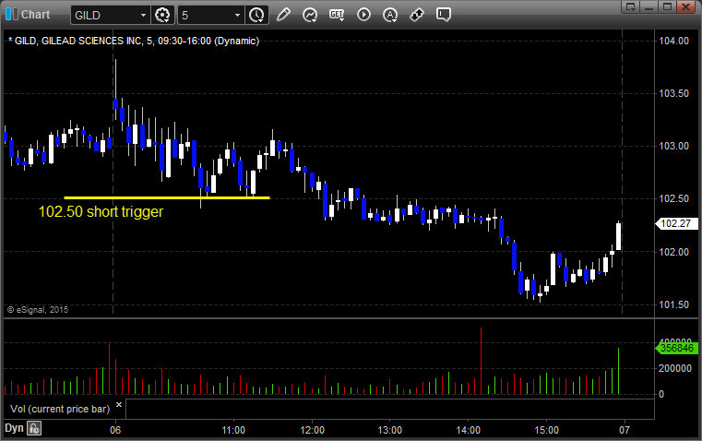Click the 104.00 price axis label

pos(673,42)
